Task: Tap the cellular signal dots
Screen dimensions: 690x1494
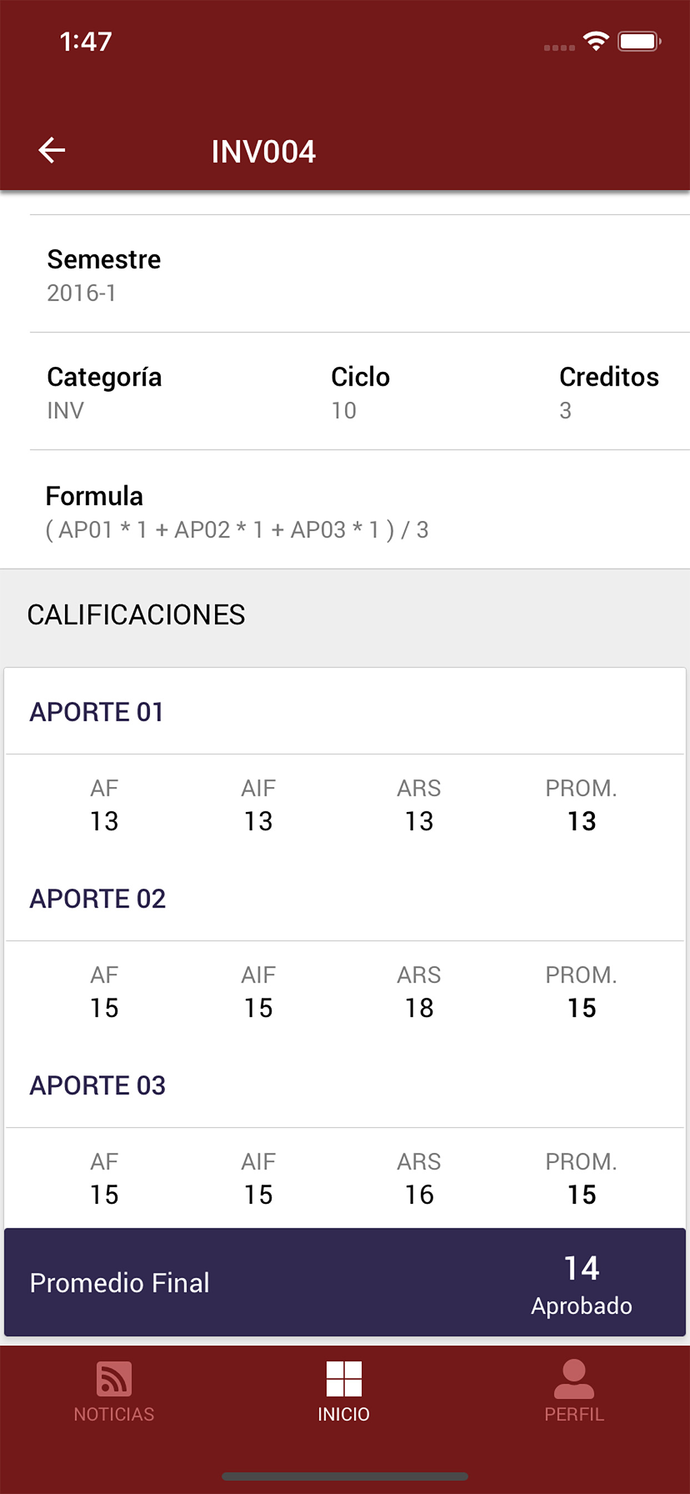Action: point(559,48)
